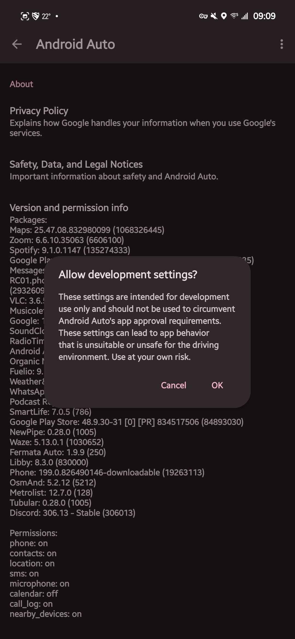The width and height of the screenshot is (295, 639).
Task: Select the location indicator icon
Action: (x=225, y=16)
